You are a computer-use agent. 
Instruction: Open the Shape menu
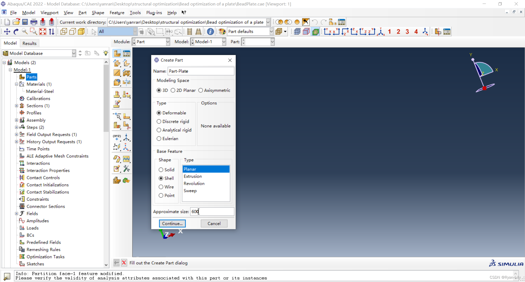click(98, 13)
